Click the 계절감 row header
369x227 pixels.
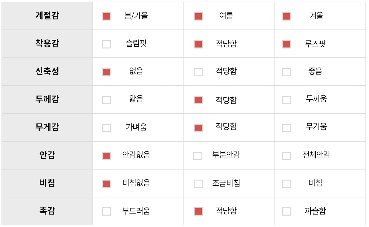pos(47,16)
